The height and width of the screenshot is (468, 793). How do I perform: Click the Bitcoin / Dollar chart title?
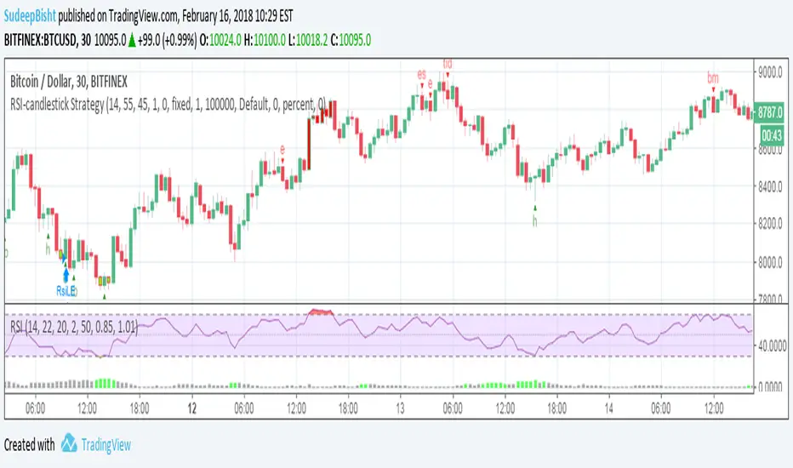(69, 82)
